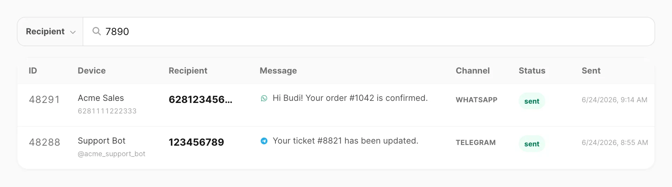Sort by the Device column header

coord(92,71)
